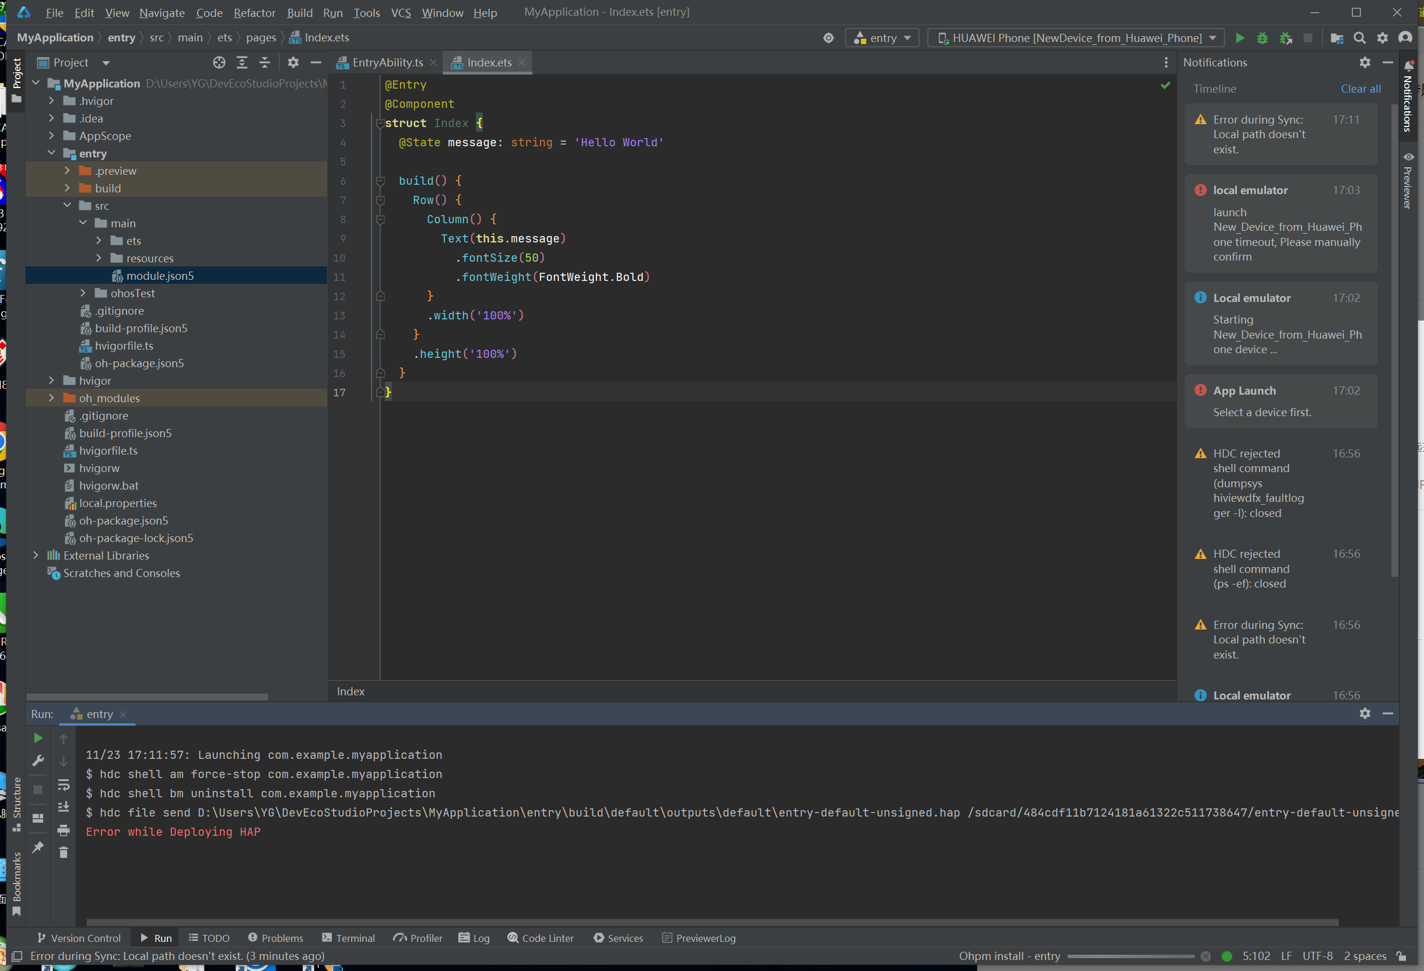The image size is (1424, 971).
Task: Click Project panel horizontal scrollbar
Action: [148, 697]
